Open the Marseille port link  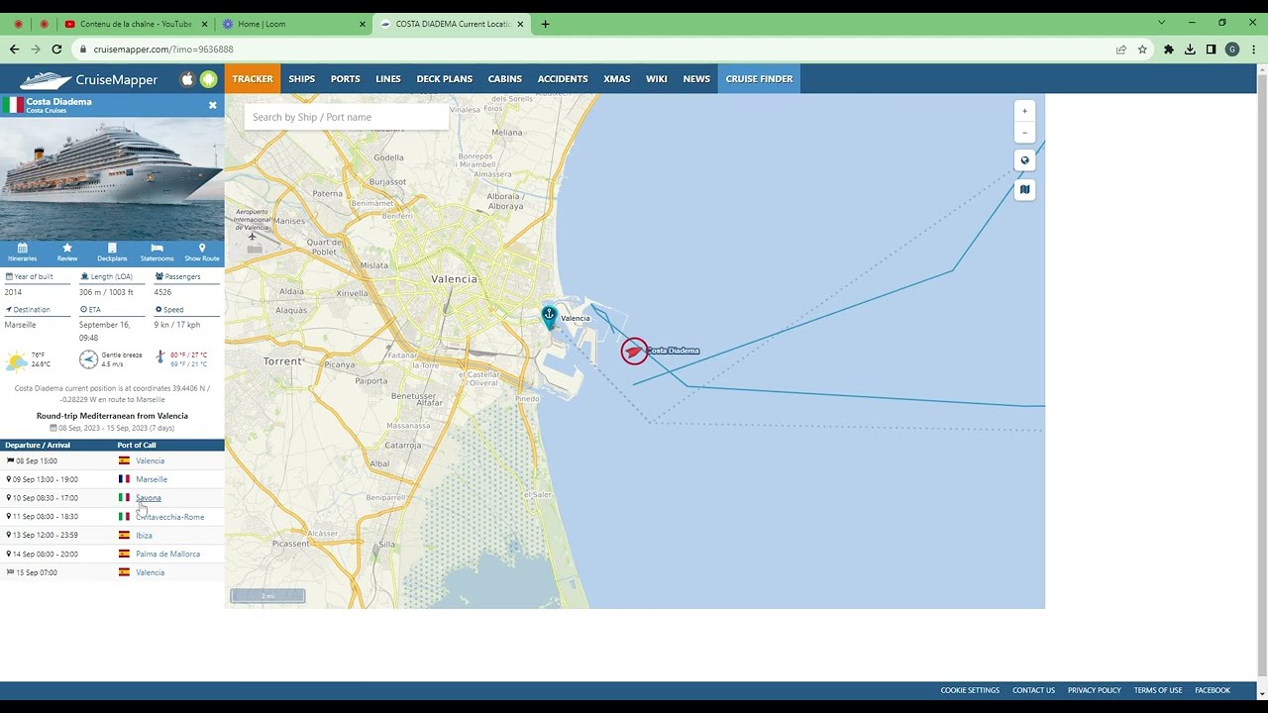coord(152,479)
